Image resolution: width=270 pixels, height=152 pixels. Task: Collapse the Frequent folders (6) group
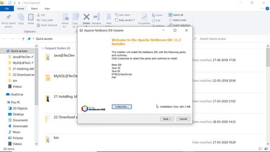click(42, 48)
